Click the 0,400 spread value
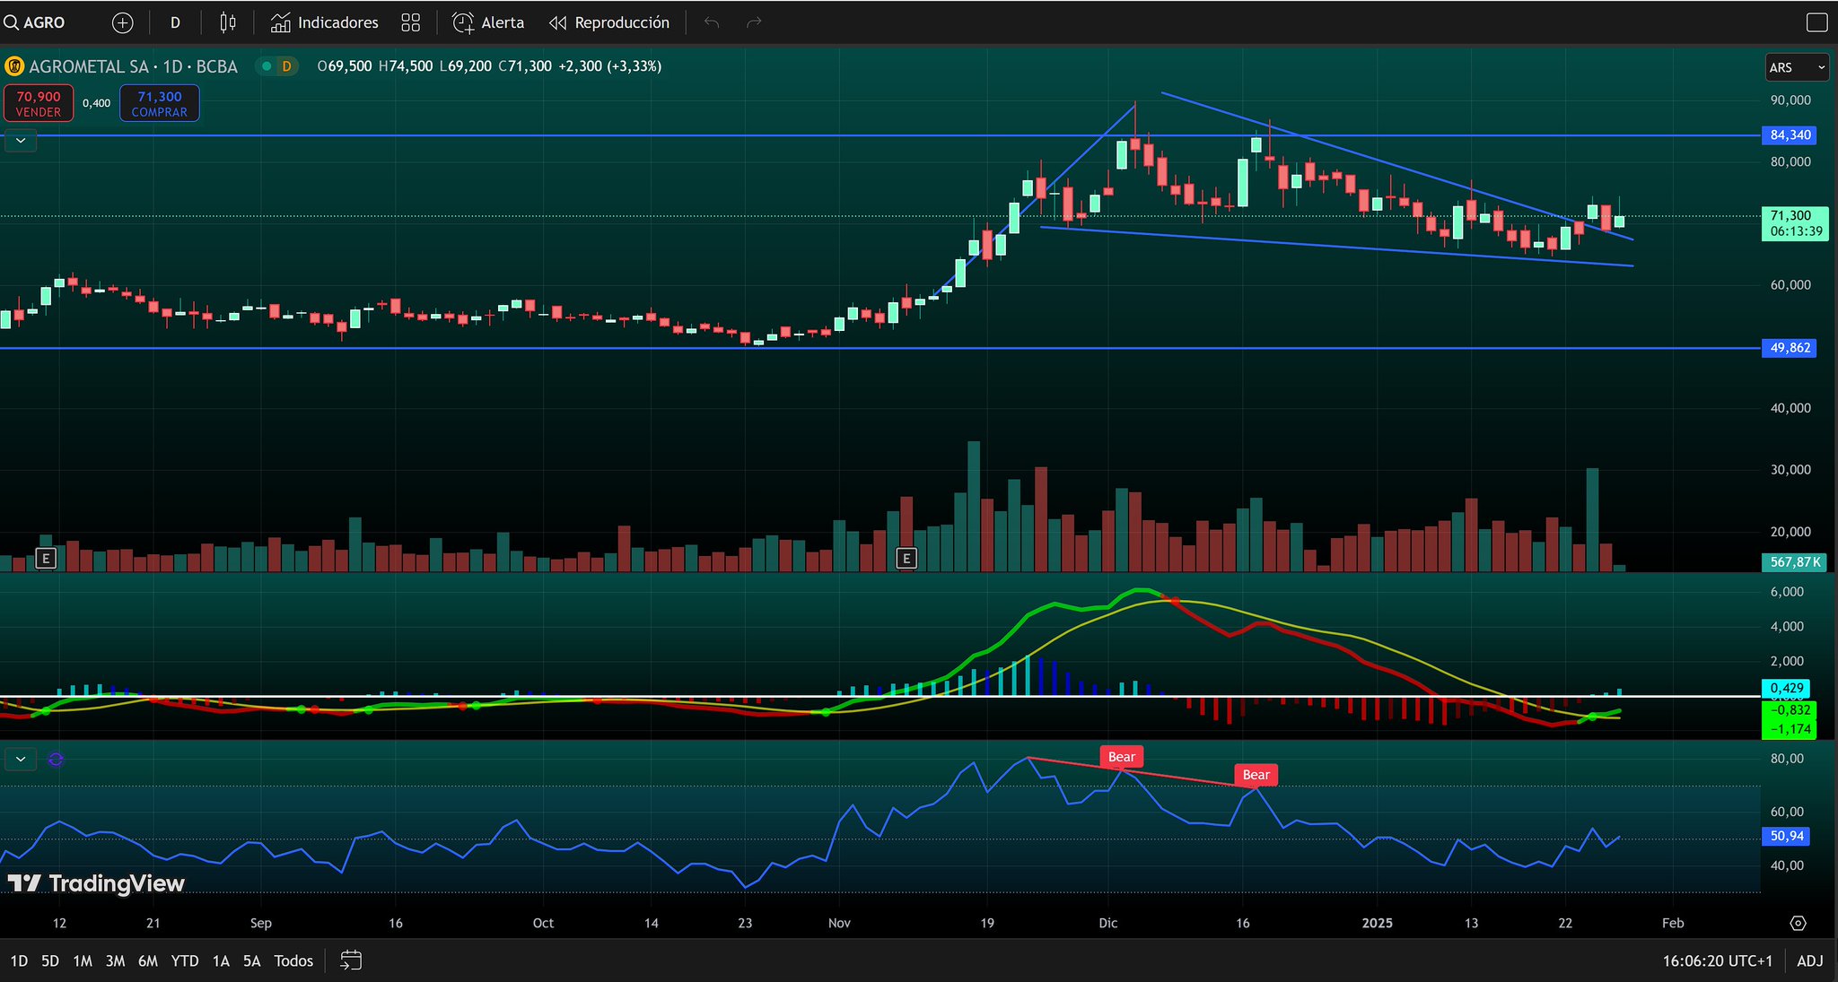Screen dimensions: 1838x982 [x=96, y=103]
